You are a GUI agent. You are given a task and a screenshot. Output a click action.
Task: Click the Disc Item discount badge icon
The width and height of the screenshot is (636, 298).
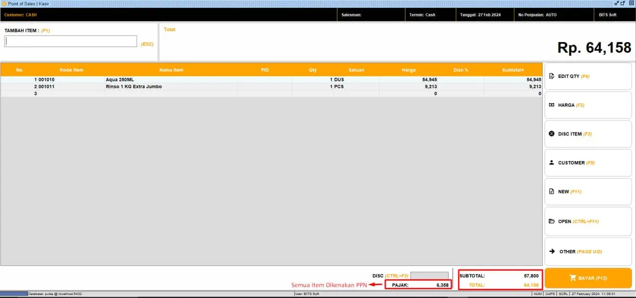[x=552, y=134]
